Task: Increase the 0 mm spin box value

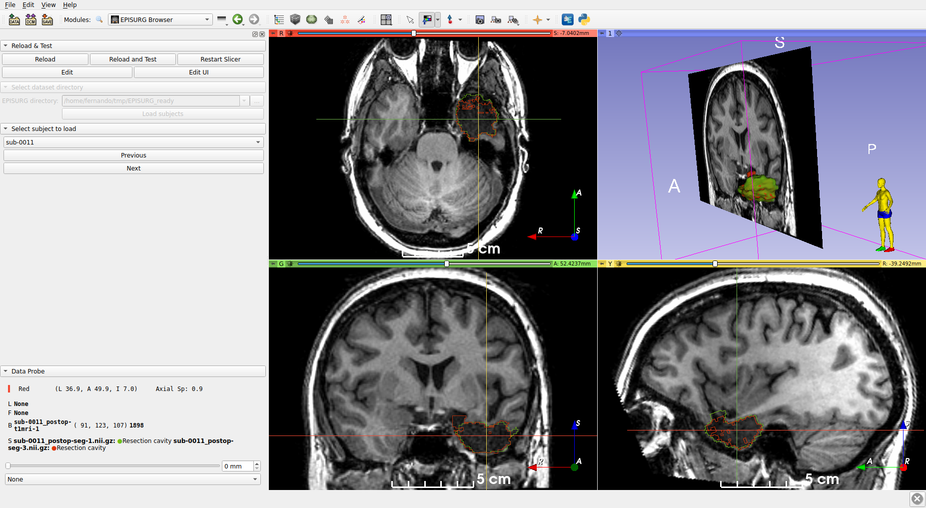Action: click(257, 463)
